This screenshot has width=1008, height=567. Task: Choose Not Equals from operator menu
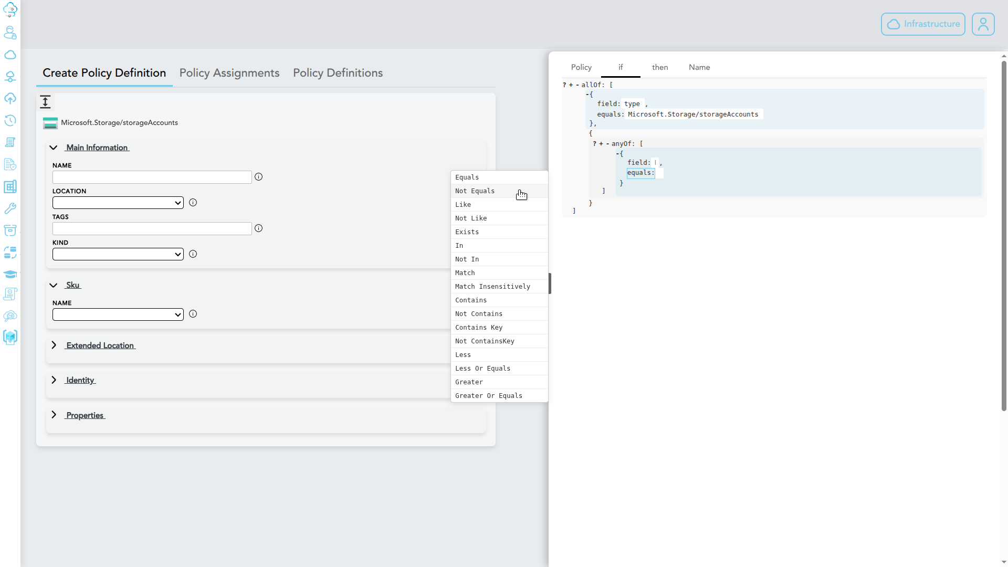pyautogui.click(x=499, y=191)
